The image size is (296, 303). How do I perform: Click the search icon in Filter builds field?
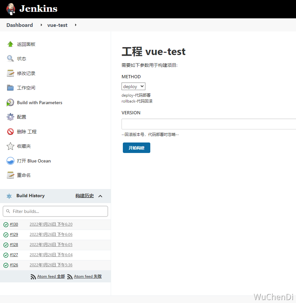(x=8, y=211)
